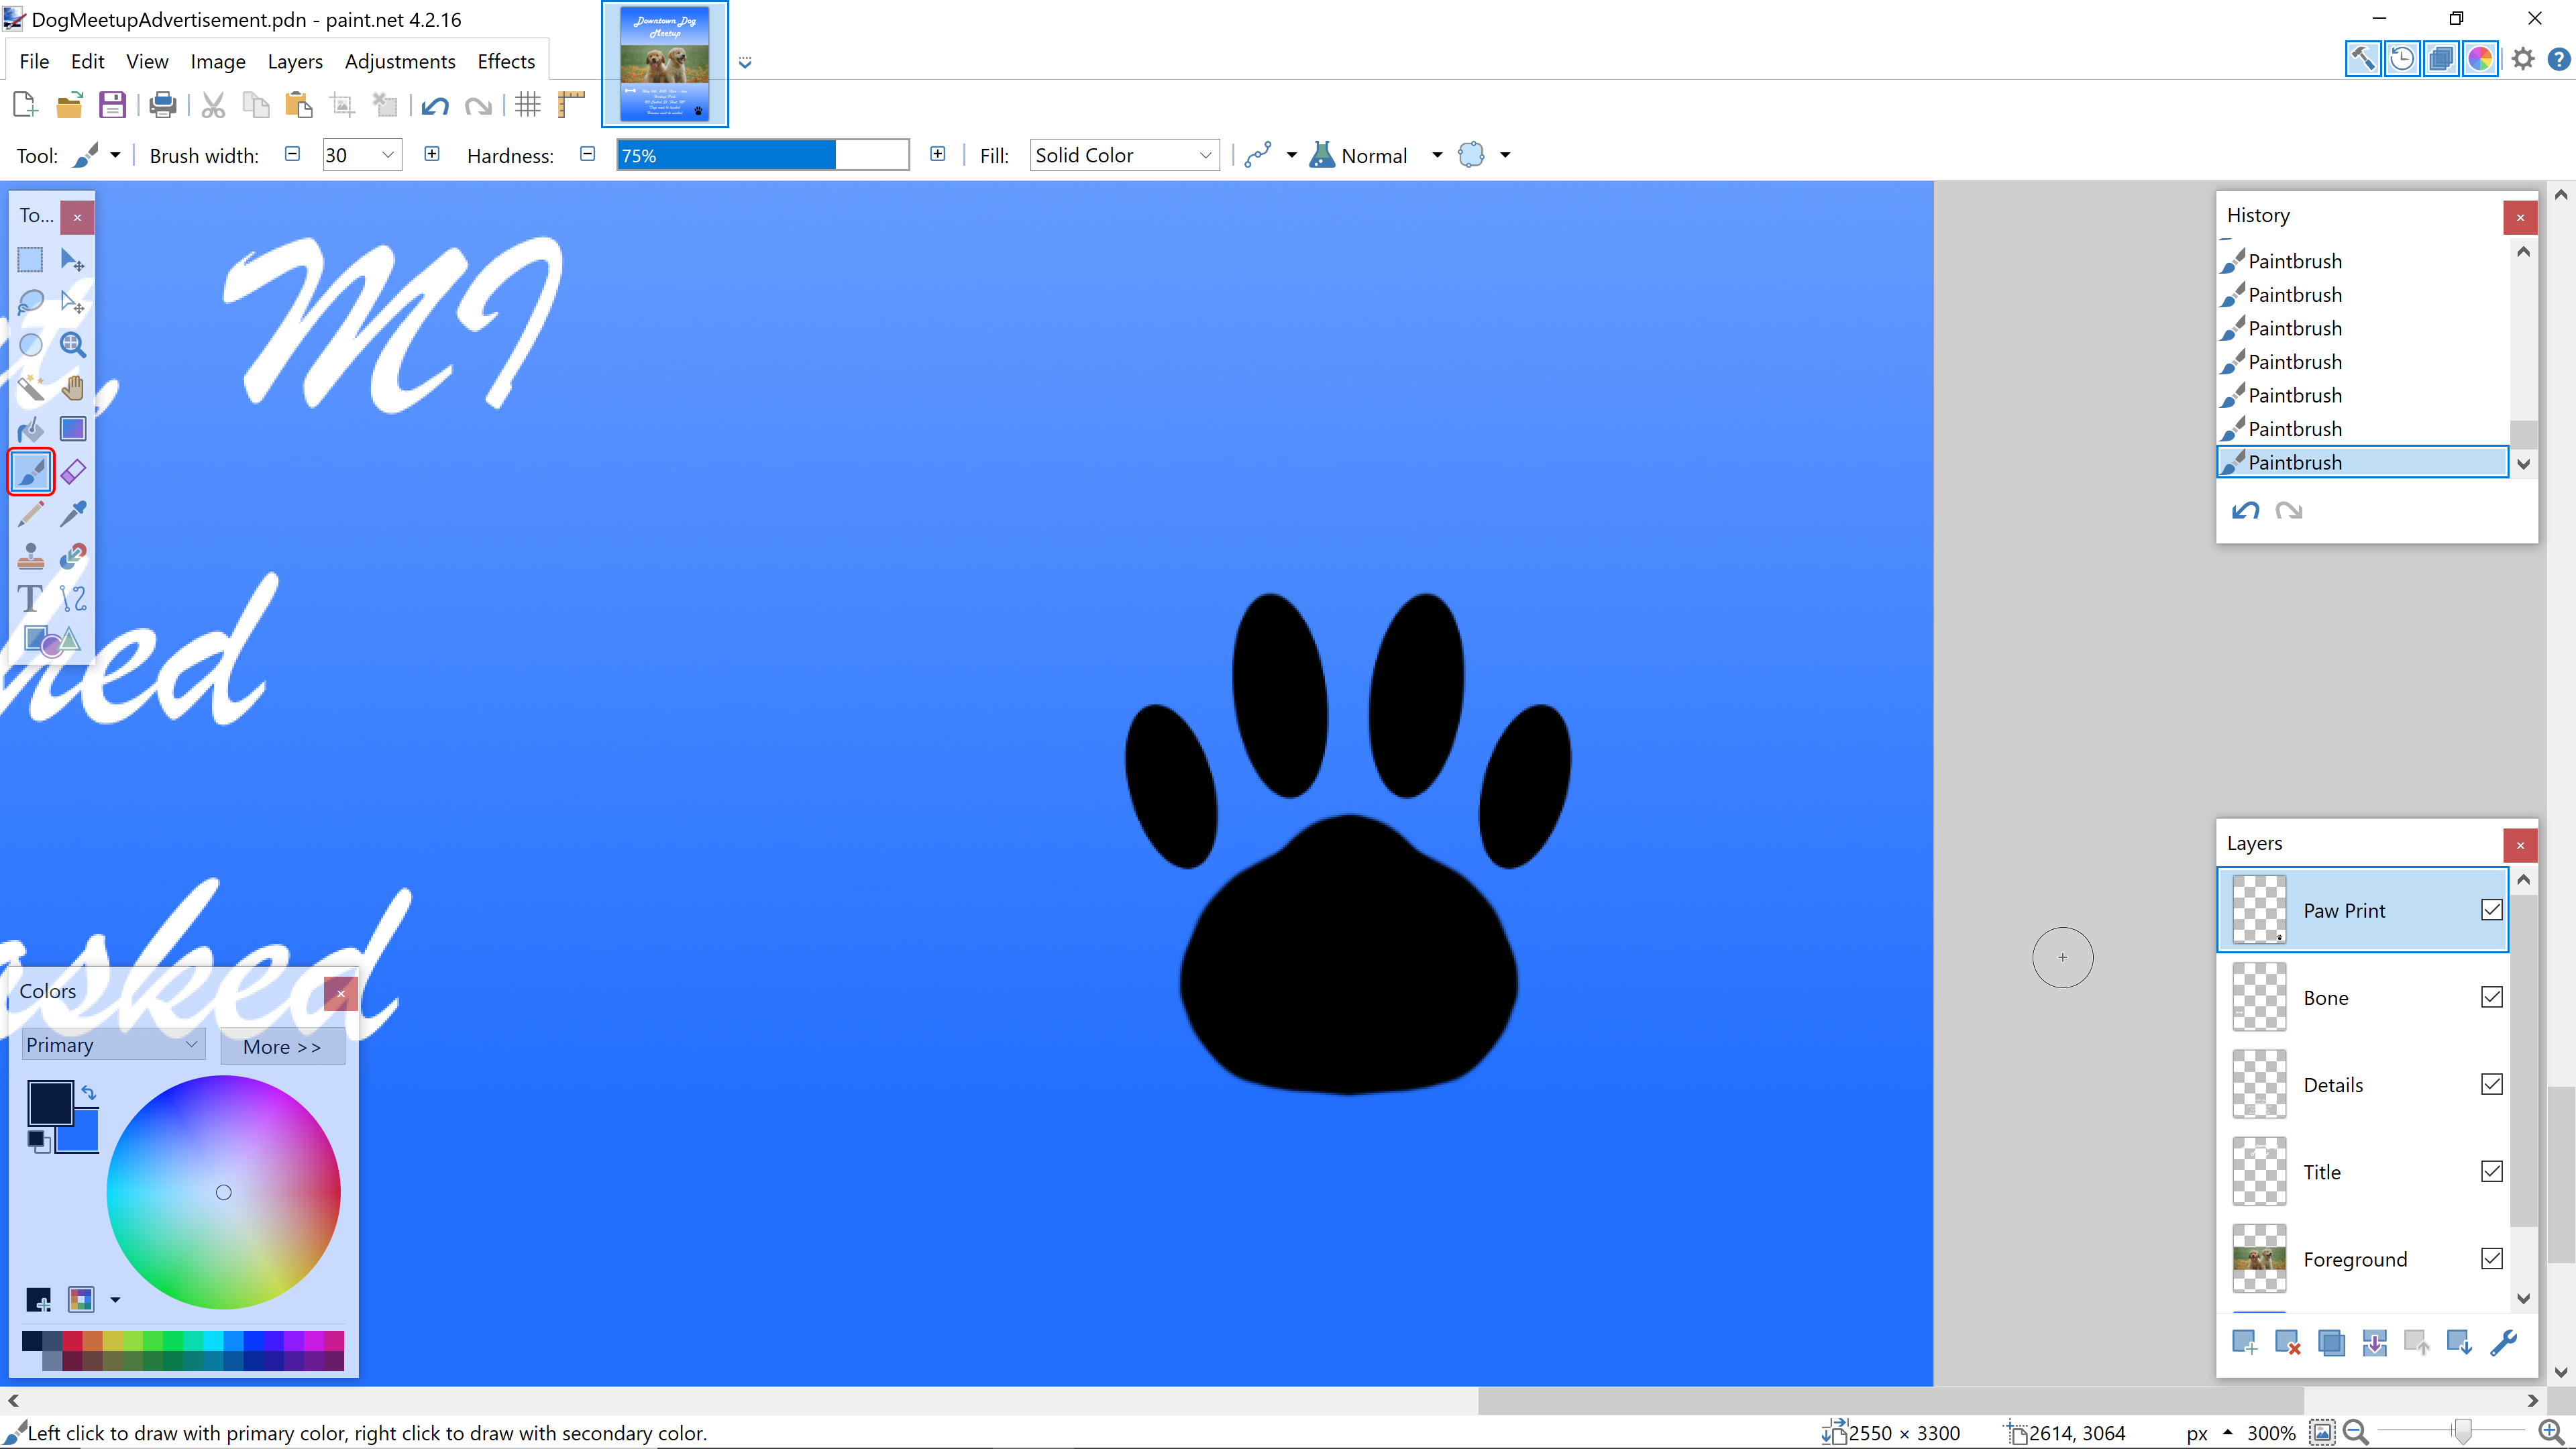Viewport: 2576px width, 1449px height.
Task: Open Layer Properties wrench icon
Action: pyautogui.click(x=2504, y=1342)
